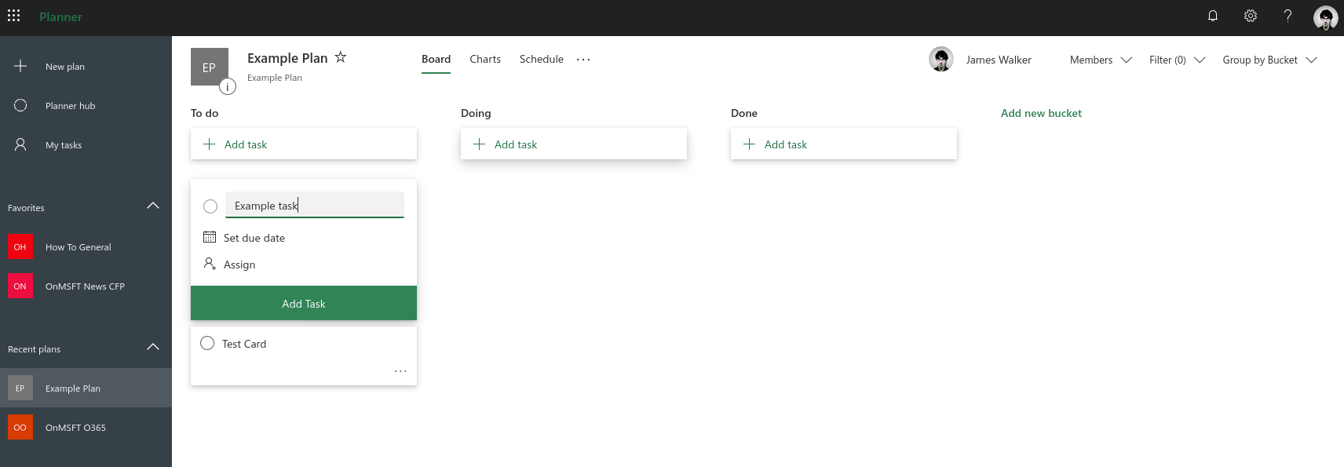Add task to the To do bucket

pos(304,144)
